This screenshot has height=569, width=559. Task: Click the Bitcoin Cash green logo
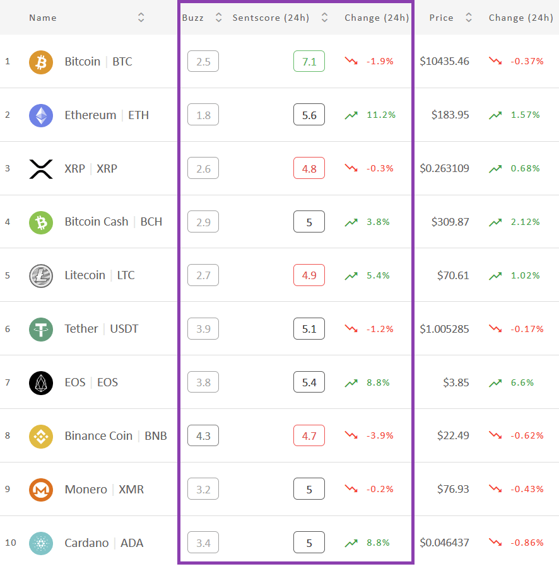[x=41, y=222]
